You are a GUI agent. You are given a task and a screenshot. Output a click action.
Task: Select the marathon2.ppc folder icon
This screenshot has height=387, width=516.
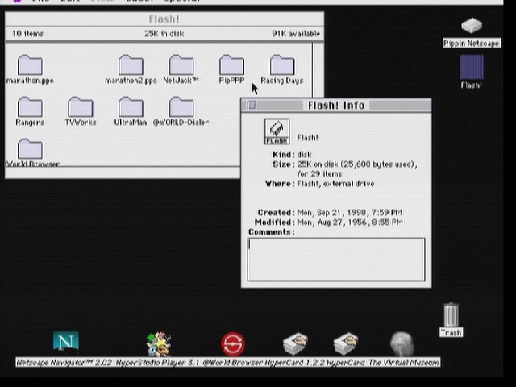click(x=131, y=64)
